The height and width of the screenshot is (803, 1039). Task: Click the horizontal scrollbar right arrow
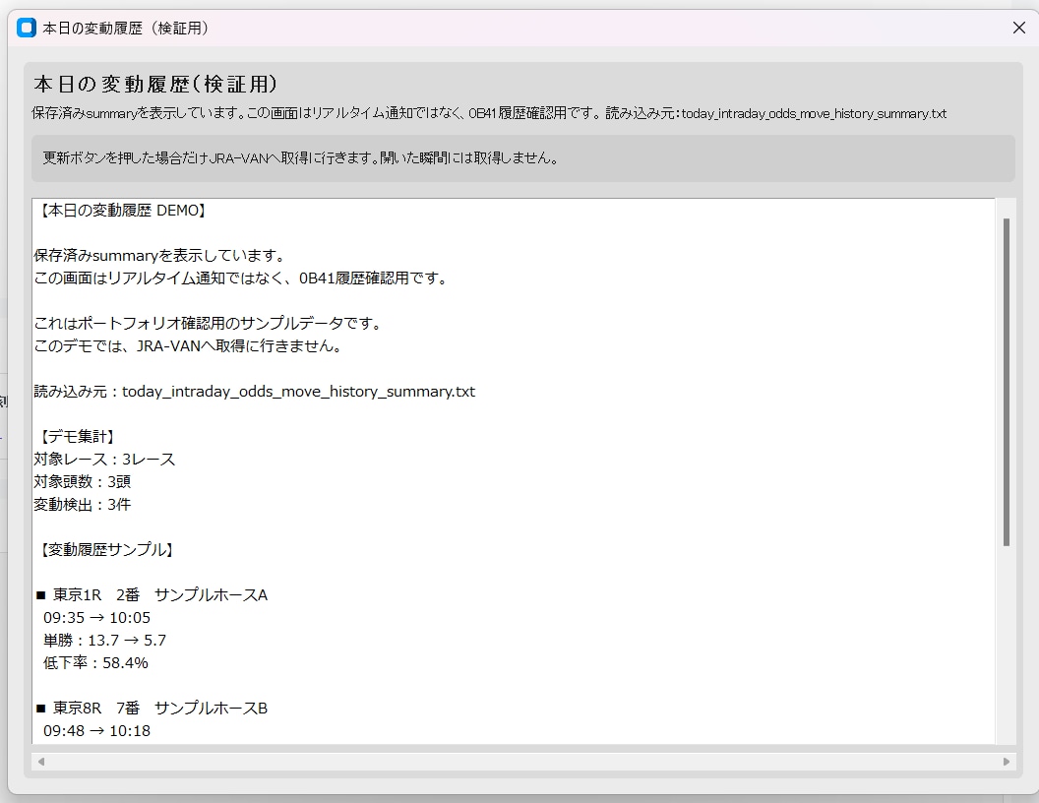[1006, 762]
